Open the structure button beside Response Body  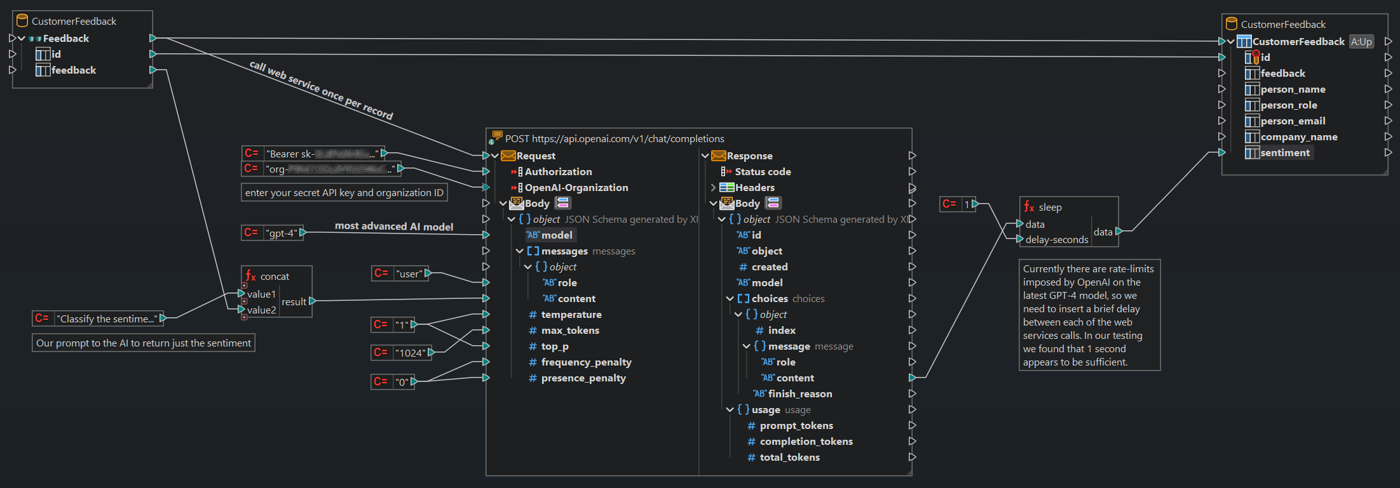[x=773, y=203]
